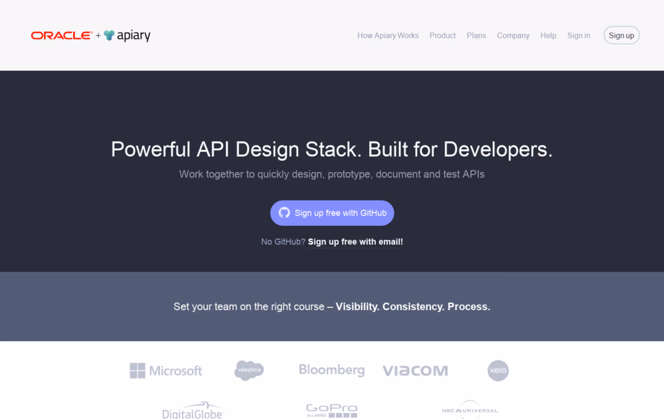Open the Company navigation link
664x419 pixels.
513,36
